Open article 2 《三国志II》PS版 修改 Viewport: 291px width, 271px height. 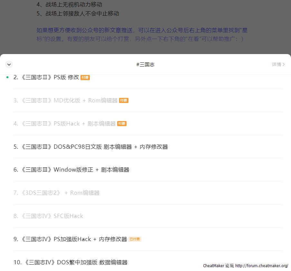46,77
